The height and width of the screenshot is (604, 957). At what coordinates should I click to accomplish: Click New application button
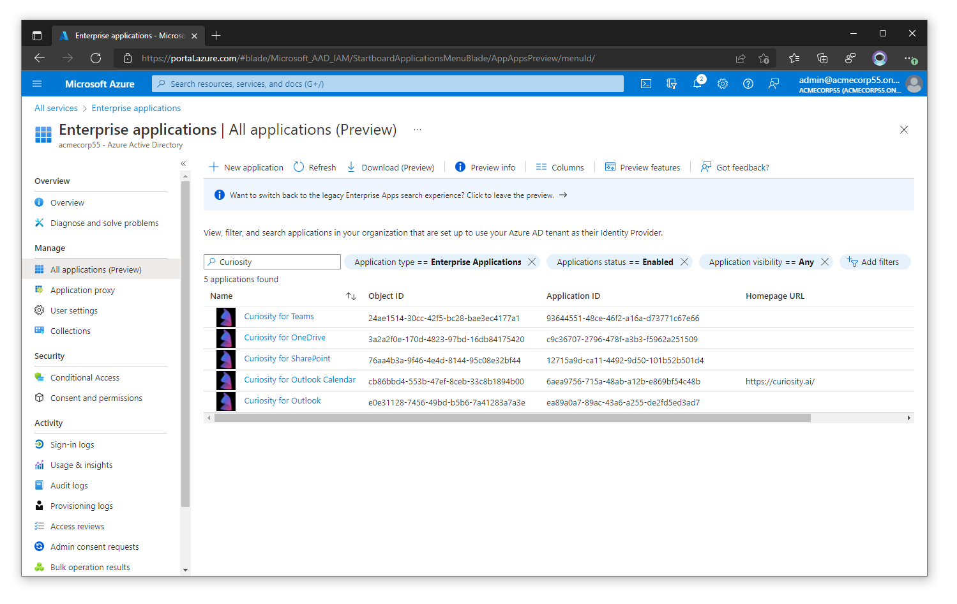[x=246, y=167]
